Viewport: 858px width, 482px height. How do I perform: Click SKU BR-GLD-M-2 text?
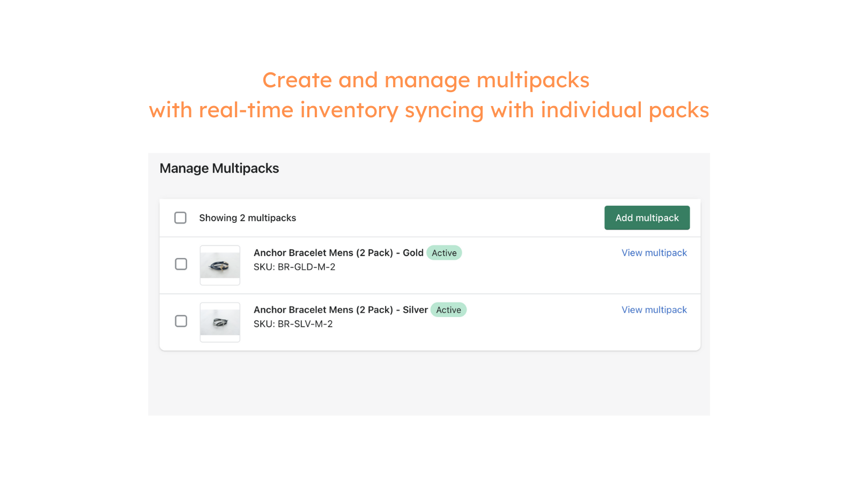click(x=294, y=267)
